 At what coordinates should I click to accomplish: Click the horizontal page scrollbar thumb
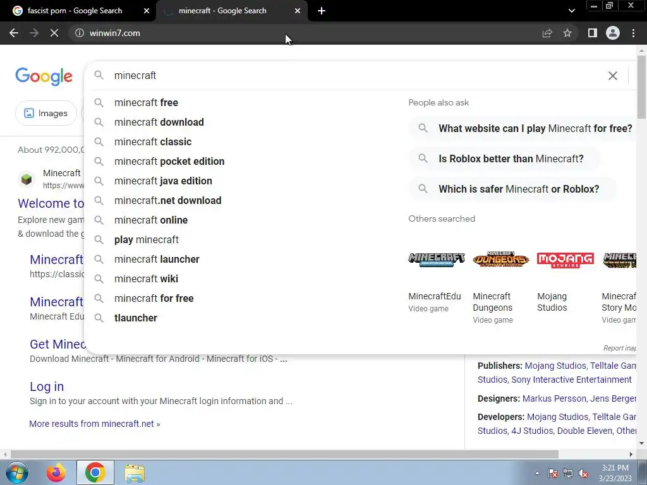pyautogui.click(x=284, y=455)
